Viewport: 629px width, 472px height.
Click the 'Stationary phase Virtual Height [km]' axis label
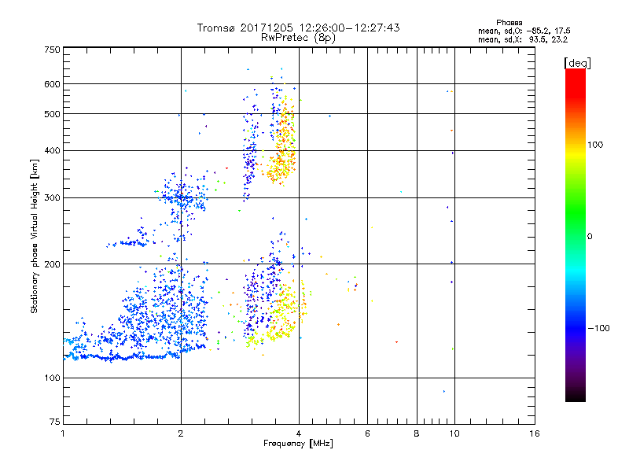click(x=35, y=236)
